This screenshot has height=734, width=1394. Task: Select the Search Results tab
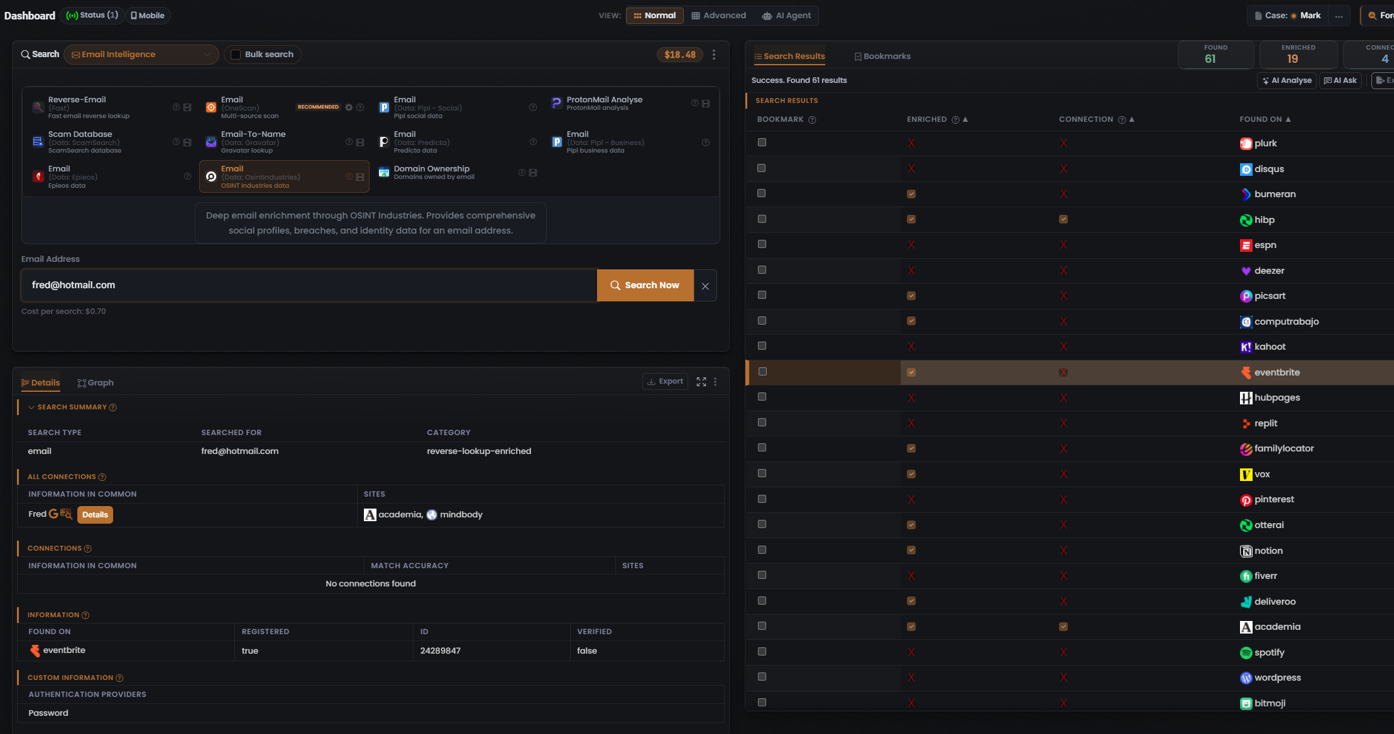click(789, 57)
